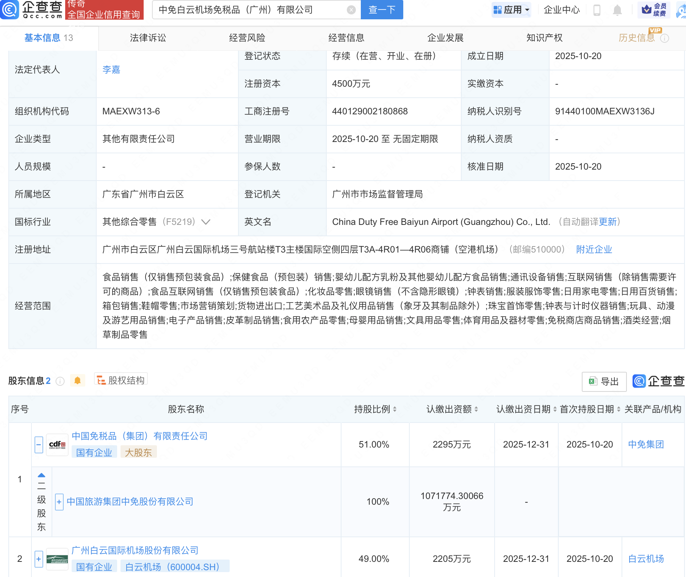Click the Baiyun Airport company logo
This screenshot has width=686, height=577.
(x=57, y=559)
